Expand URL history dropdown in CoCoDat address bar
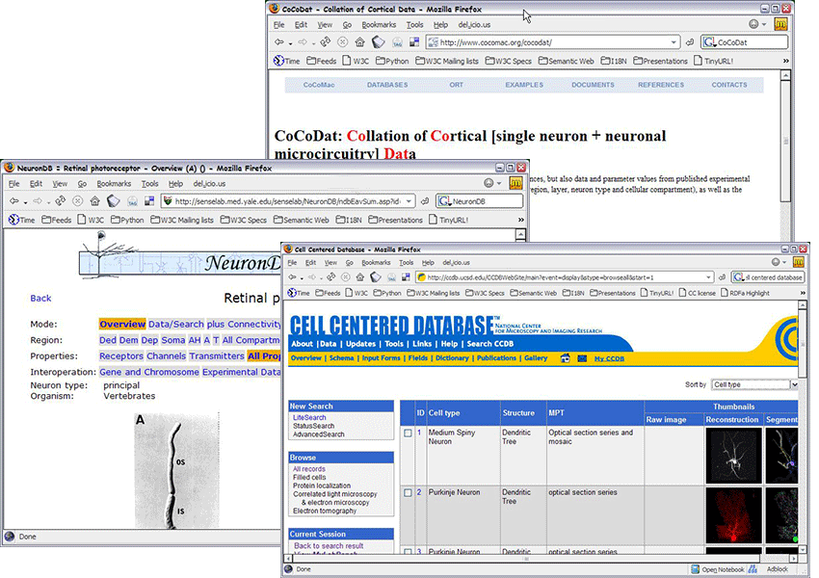The image size is (819, 578). pos(674,42)
